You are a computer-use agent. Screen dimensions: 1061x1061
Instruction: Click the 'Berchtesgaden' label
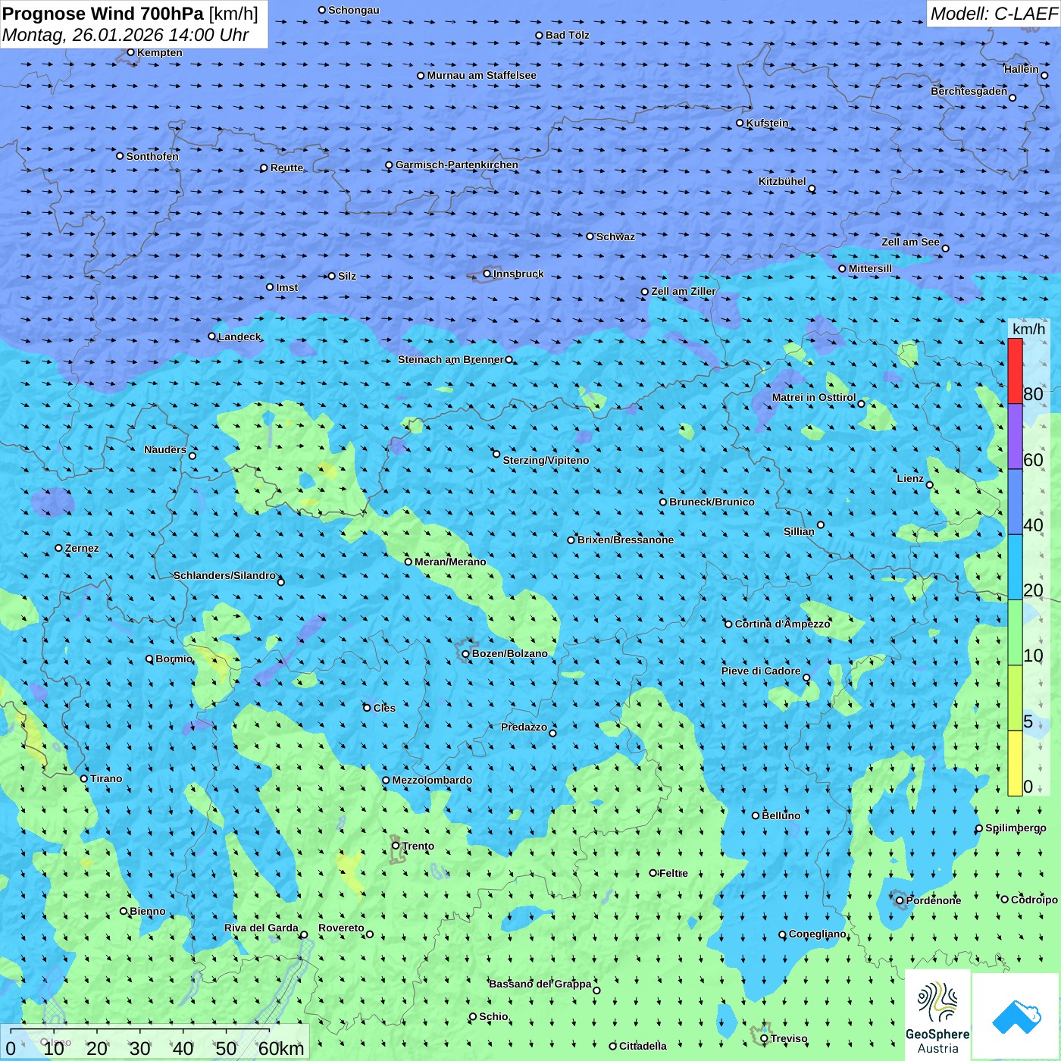click(969, 91)
